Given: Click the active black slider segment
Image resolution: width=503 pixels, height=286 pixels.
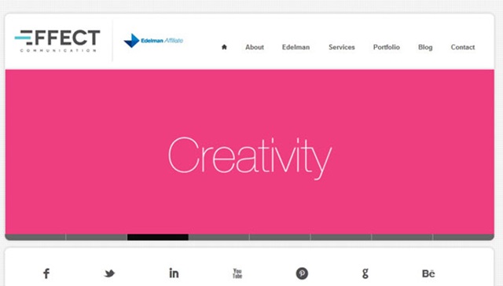Looking at the screenshot, I should point(158,237).
